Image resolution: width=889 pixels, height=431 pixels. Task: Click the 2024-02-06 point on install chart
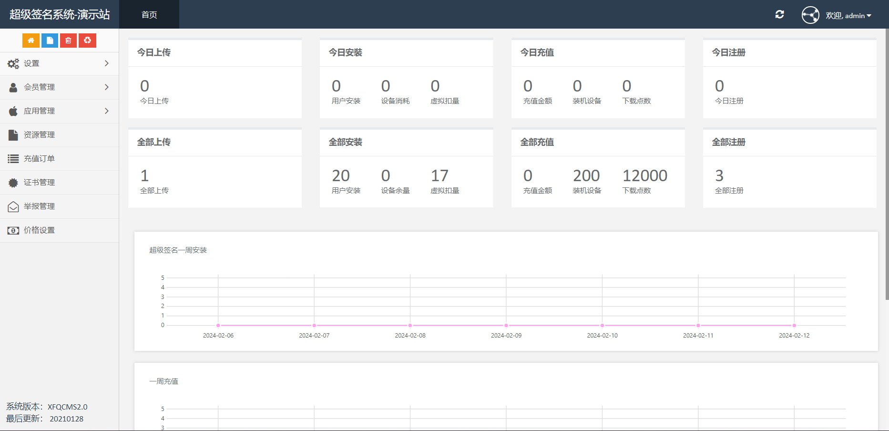(218, 326)
